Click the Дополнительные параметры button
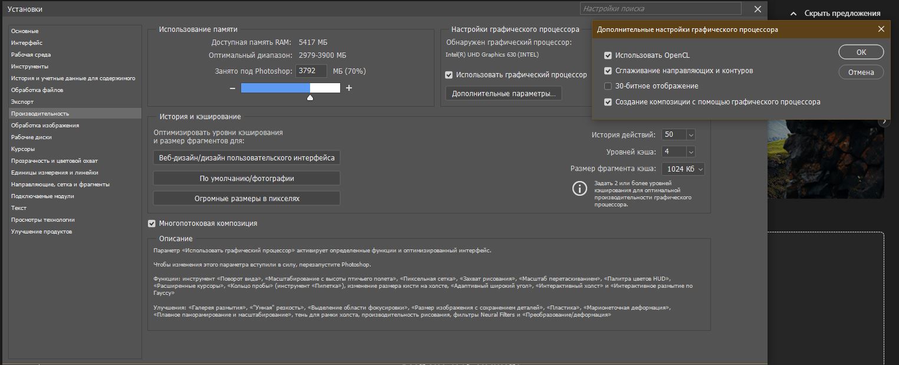The height and width of the screenshot is (365, 899). (503, 93)
